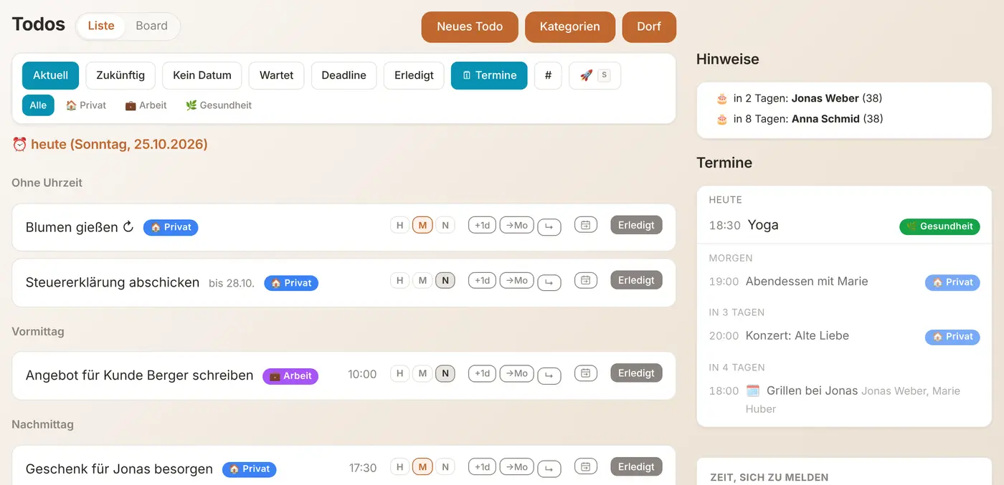Open the Dorf button
The height and width of the screenshot is (485, 1004).
(649, 27)
